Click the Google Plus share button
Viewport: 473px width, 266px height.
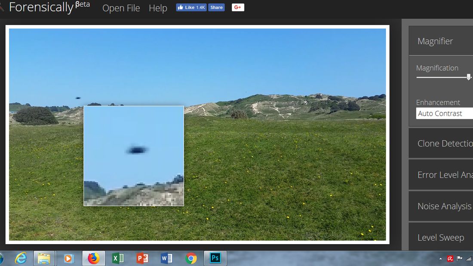pyautogui.click(x=238, y=7)
